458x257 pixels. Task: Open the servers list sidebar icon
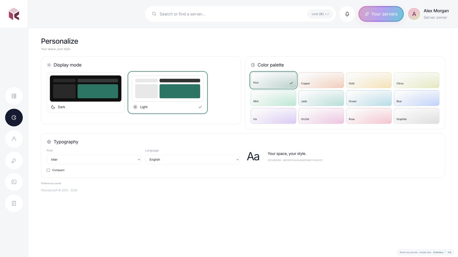[x=14, y=96]
